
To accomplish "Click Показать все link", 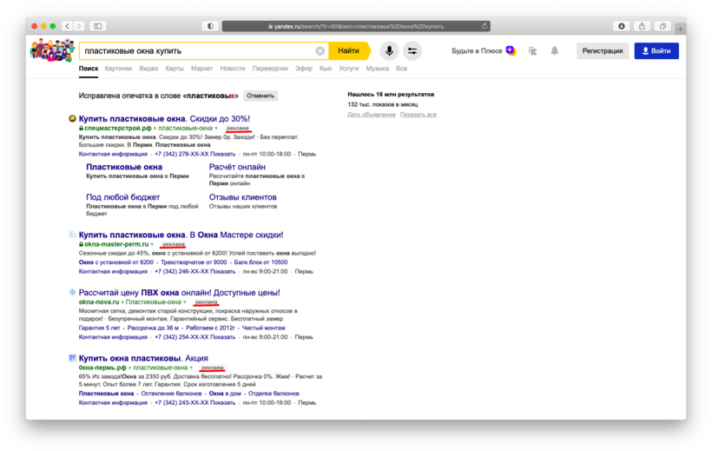I will 419,115.
